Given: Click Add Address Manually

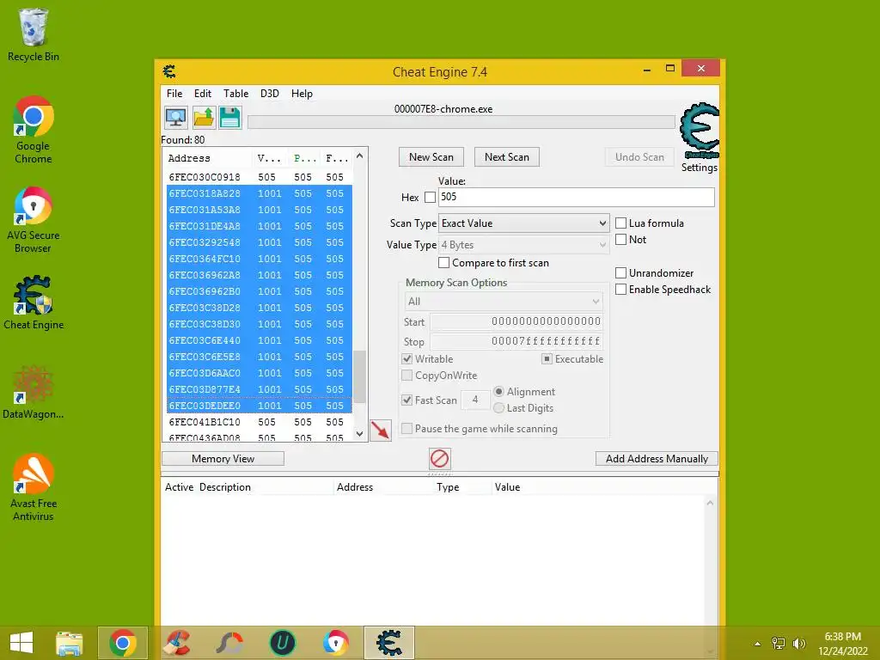Looking at the screenshot, I should (657, 459).
